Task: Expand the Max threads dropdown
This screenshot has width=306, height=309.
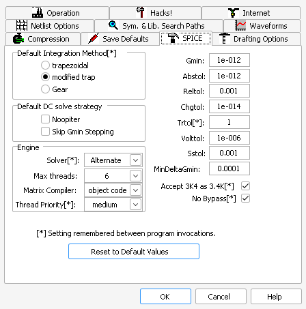Action: [x=113, y=176]
